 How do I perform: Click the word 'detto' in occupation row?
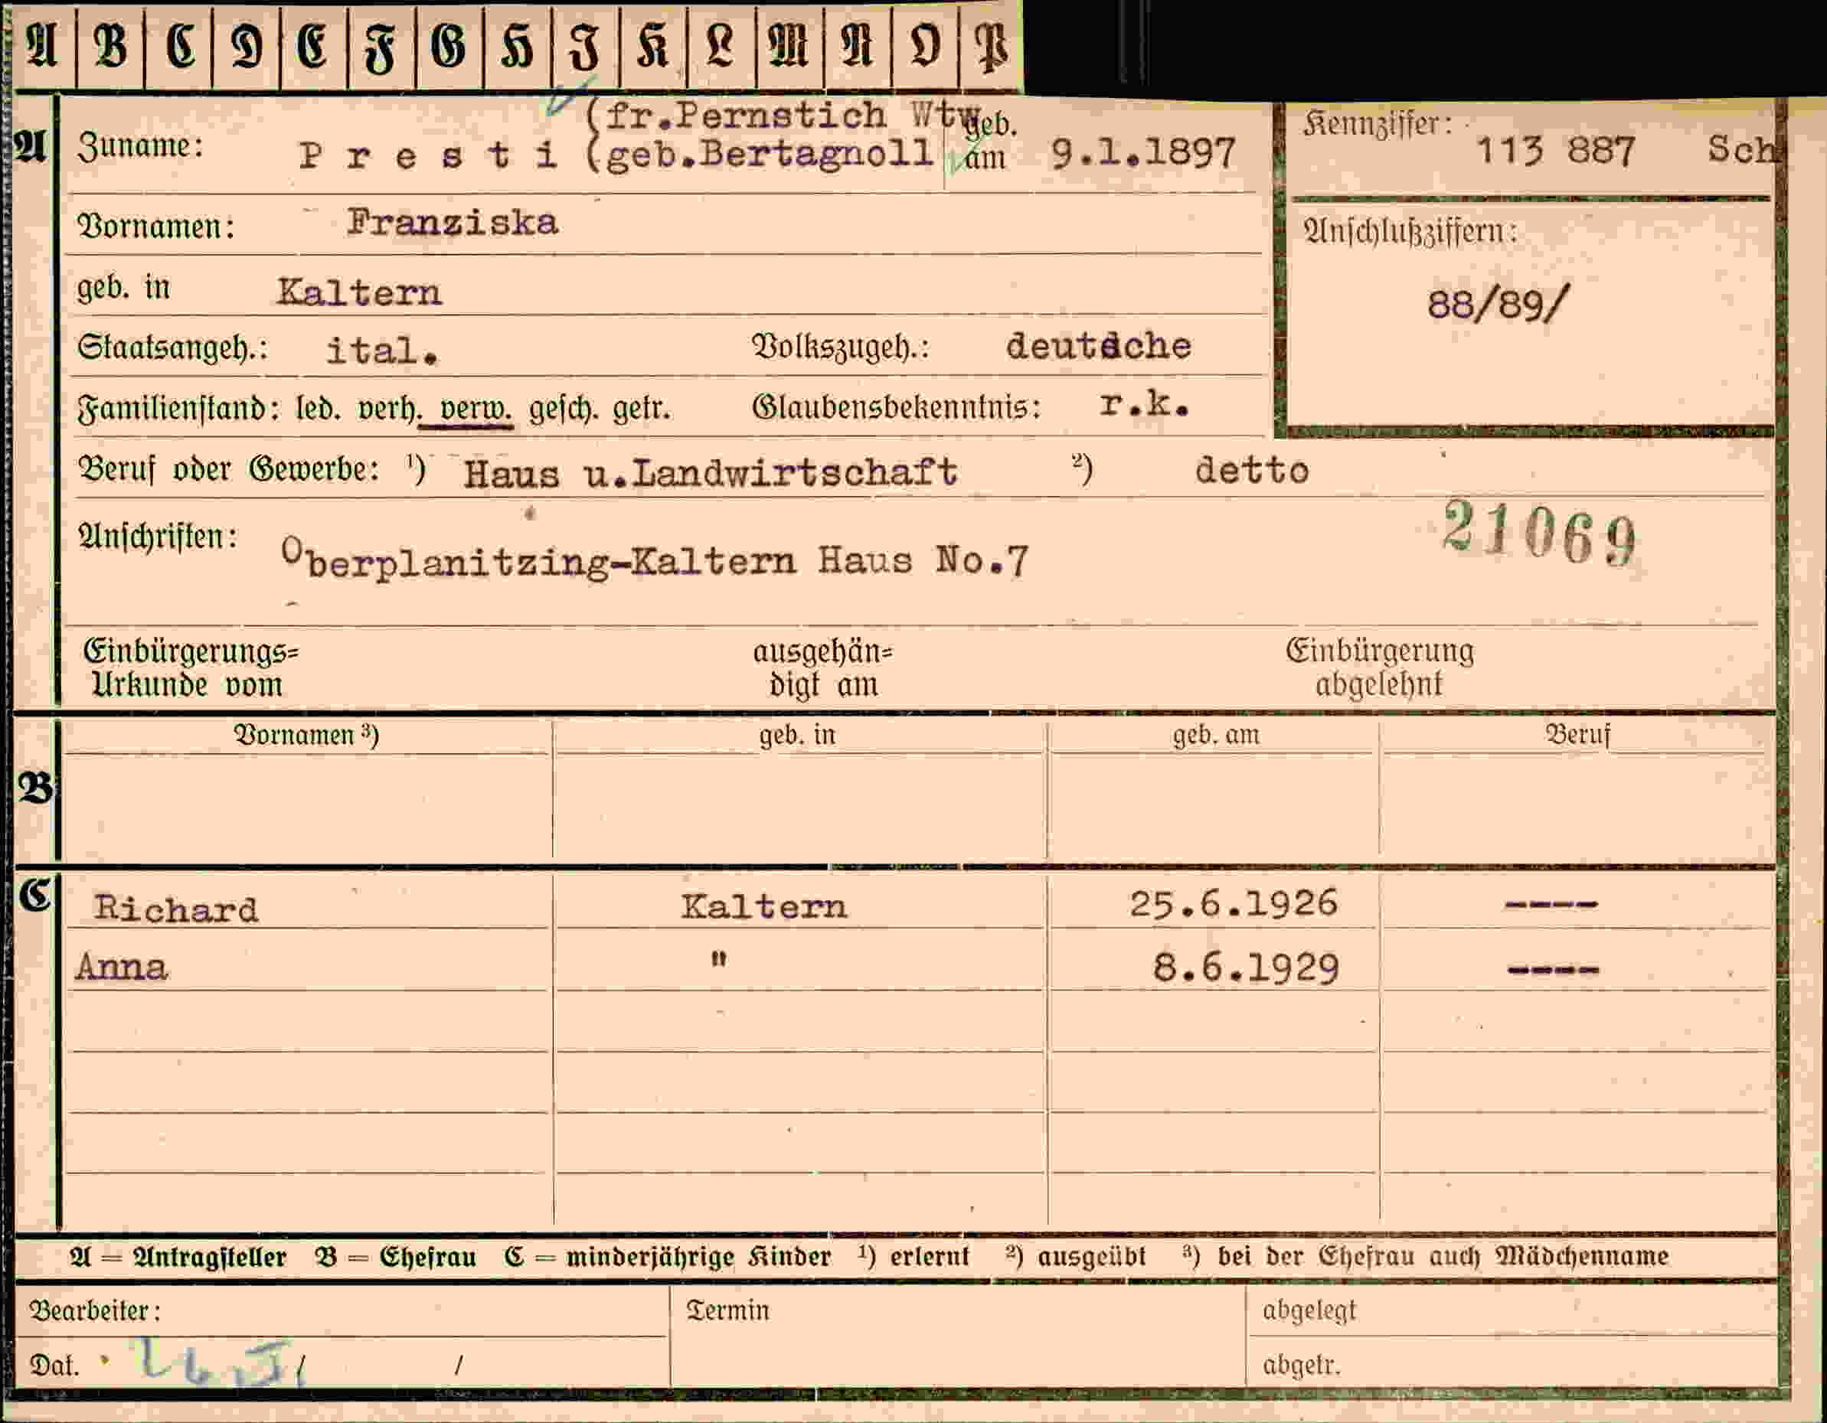click(1252, 471)
